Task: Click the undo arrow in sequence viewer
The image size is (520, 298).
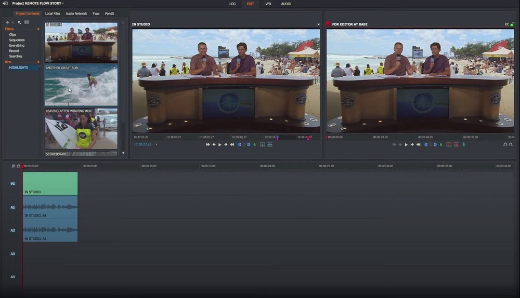Action: [504, 144]
